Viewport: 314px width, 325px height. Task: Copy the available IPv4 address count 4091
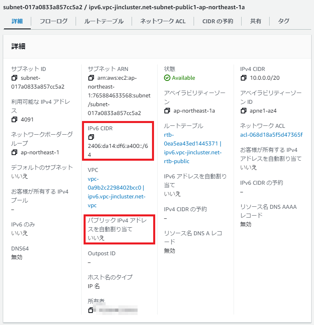pyautogui.click(x=15, y=119)
